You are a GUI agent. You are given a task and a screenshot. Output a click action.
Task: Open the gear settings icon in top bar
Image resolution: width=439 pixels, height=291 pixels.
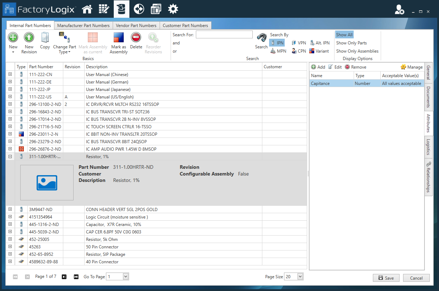(173, 9)
